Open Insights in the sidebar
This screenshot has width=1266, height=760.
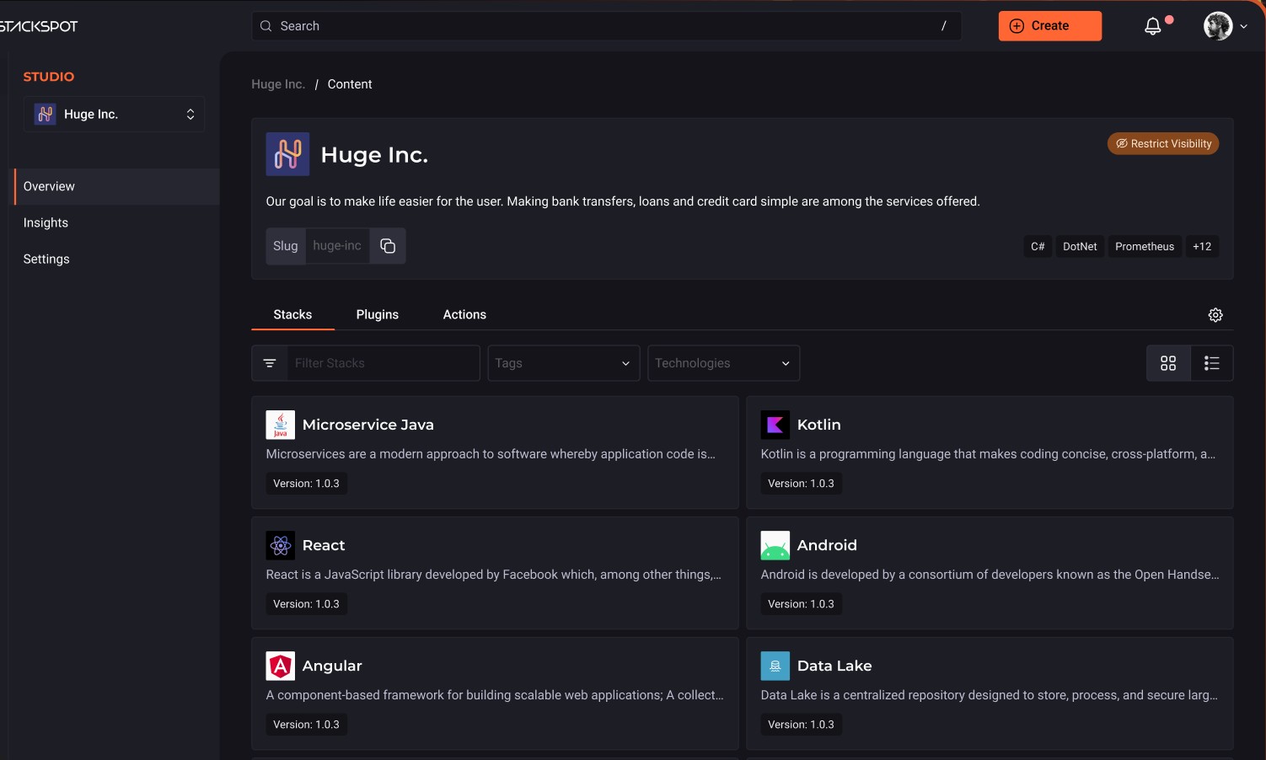click(116, 222)
